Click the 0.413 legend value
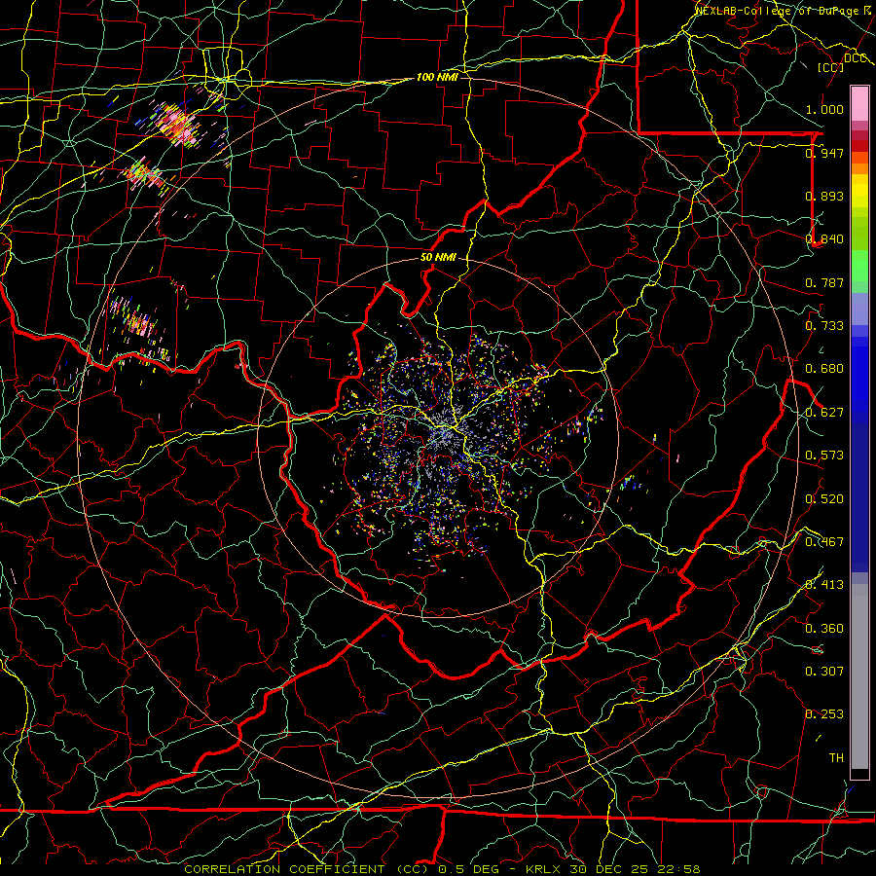The image size is (876, 876). click(x=824, y=585)
